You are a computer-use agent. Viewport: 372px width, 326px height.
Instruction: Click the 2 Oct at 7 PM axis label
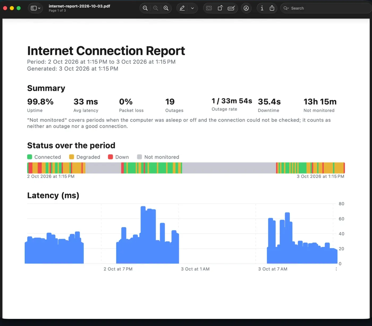[118, 269]
